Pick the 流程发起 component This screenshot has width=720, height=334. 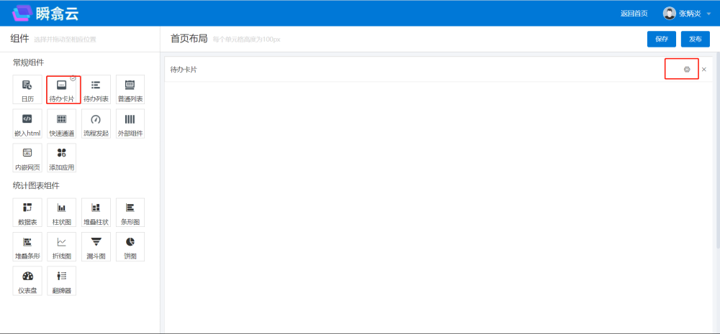(96, 124)
